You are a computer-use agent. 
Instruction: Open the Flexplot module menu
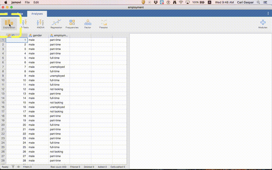click(103, 23)
